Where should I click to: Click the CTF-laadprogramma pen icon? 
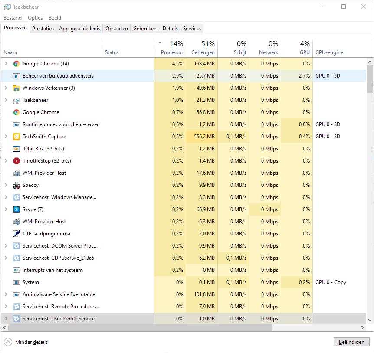click(x=16, y=234)
